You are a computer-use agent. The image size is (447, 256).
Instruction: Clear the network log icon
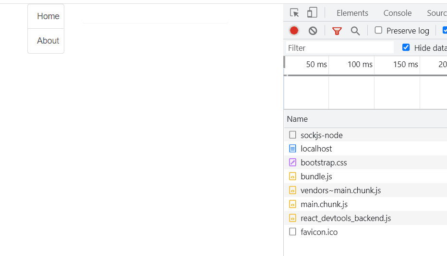(x=313, y=31)
